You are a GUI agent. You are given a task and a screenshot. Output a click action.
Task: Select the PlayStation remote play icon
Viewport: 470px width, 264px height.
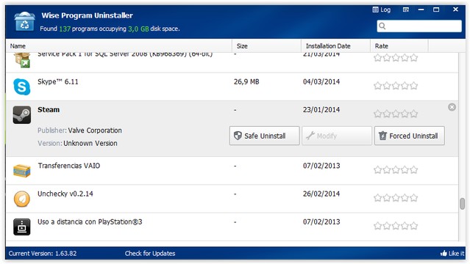(22, 227)
